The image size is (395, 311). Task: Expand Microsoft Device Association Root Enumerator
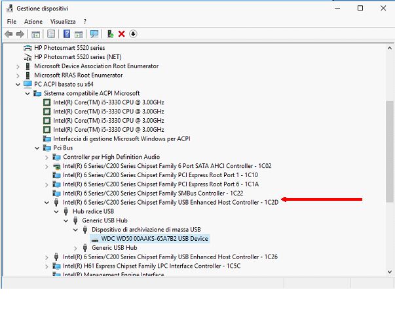pos(18,66)
